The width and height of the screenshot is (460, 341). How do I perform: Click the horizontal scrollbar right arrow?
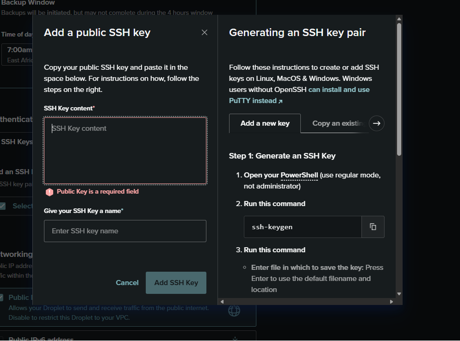click(392, 301)
